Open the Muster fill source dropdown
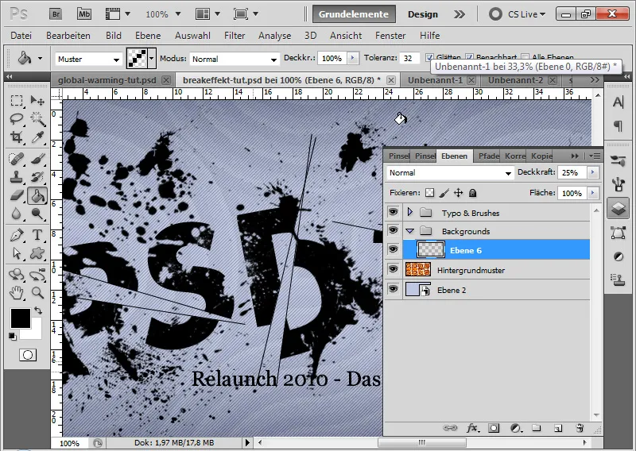This screenshot has width=636, height=451. (x=88, y=60)
